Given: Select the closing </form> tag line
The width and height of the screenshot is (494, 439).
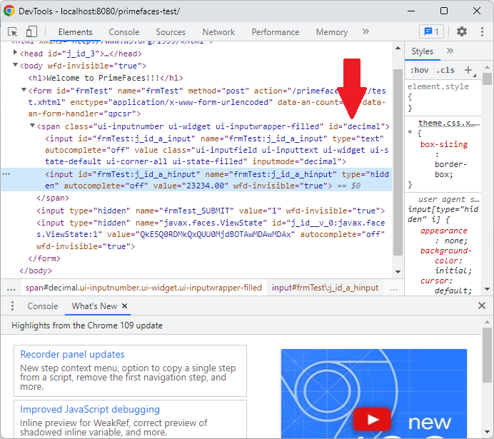Looking at the screenshot, I should coord(44,258).
